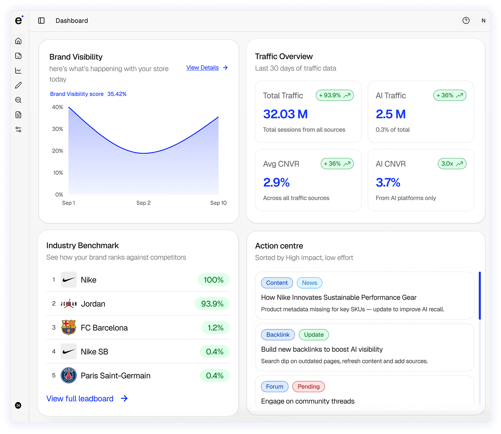
Task: Open the Home sidebar icon
Action: (18, 41)
